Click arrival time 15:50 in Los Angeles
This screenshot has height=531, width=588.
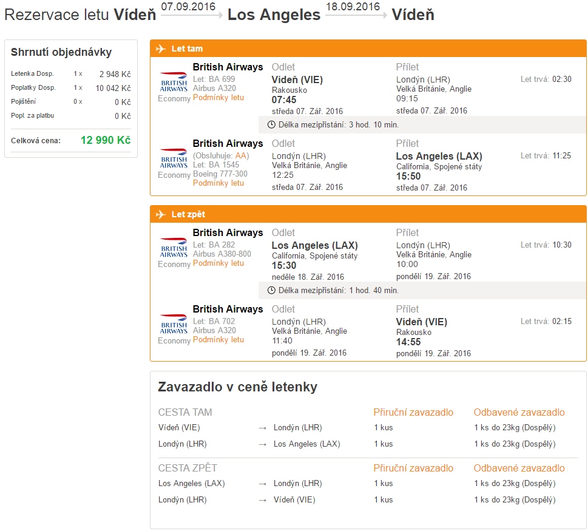408,177
